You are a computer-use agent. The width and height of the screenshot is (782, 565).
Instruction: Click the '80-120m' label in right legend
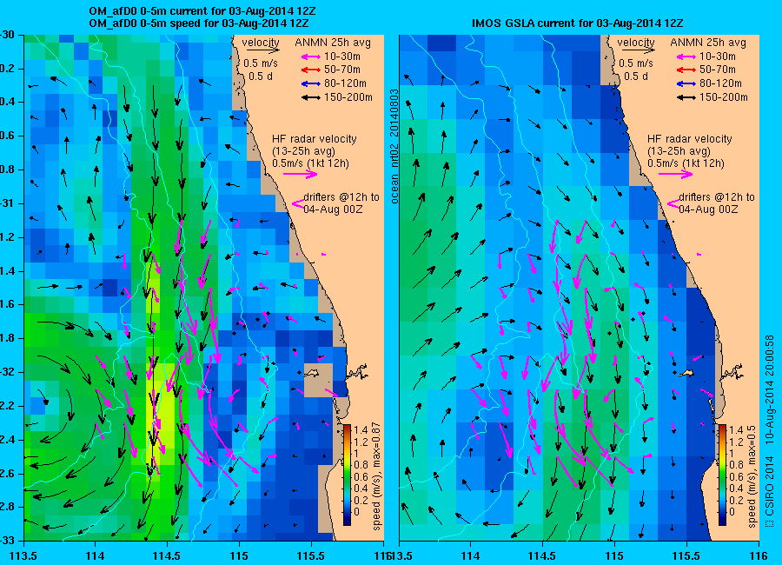point(720,83)
